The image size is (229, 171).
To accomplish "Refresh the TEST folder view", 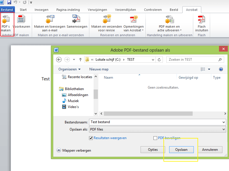I will tap(159, 60).
